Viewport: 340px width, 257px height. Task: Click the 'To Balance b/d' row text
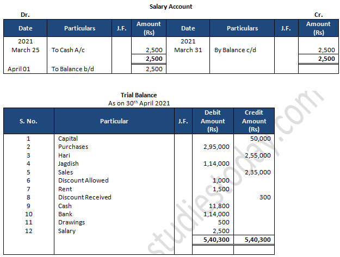tap(73, 69)
